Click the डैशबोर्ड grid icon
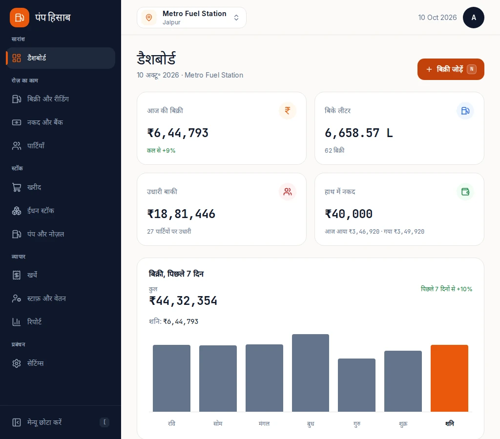 tap(17, 58)
